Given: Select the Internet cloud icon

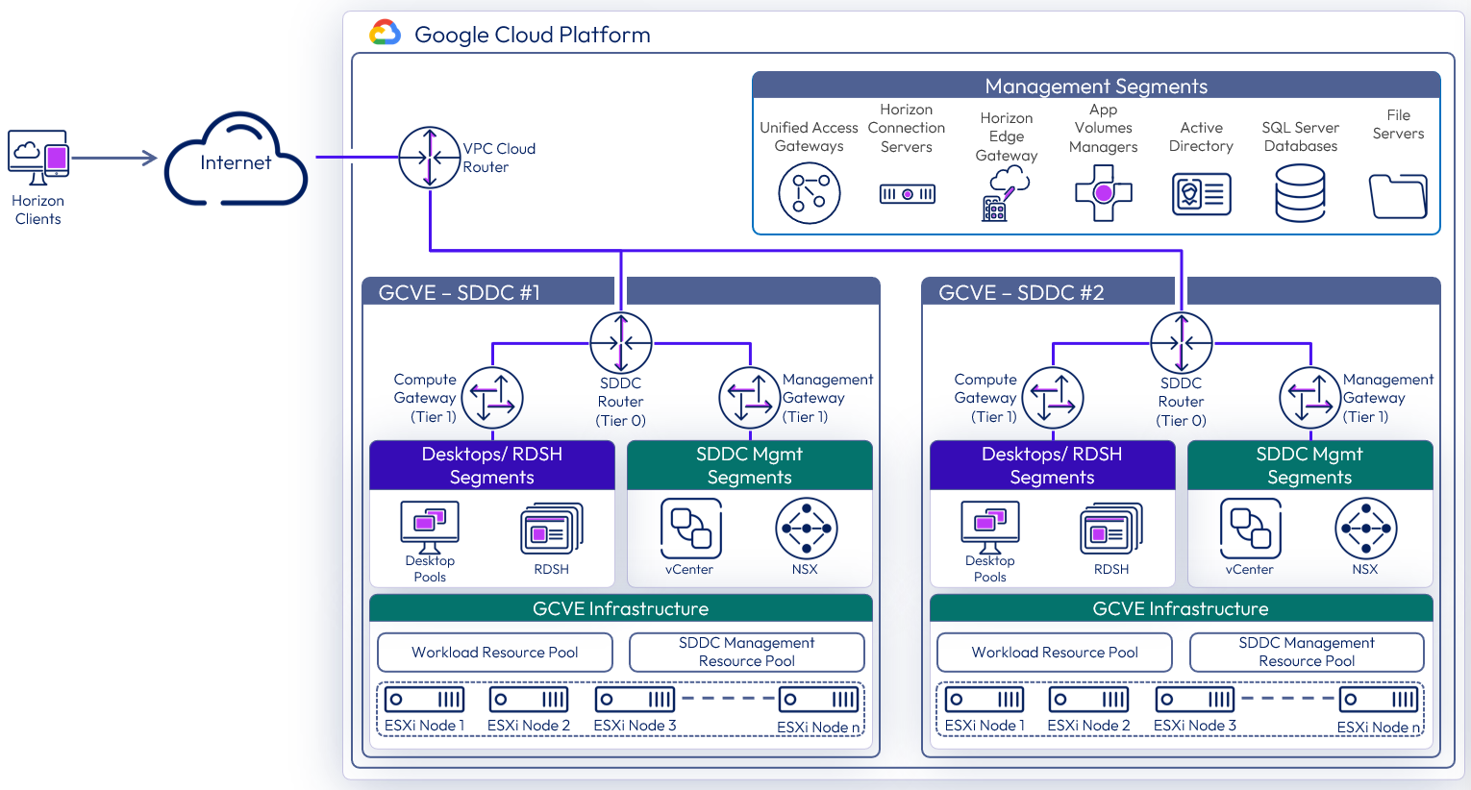Looking at the screenshot, I should (236, 161).
